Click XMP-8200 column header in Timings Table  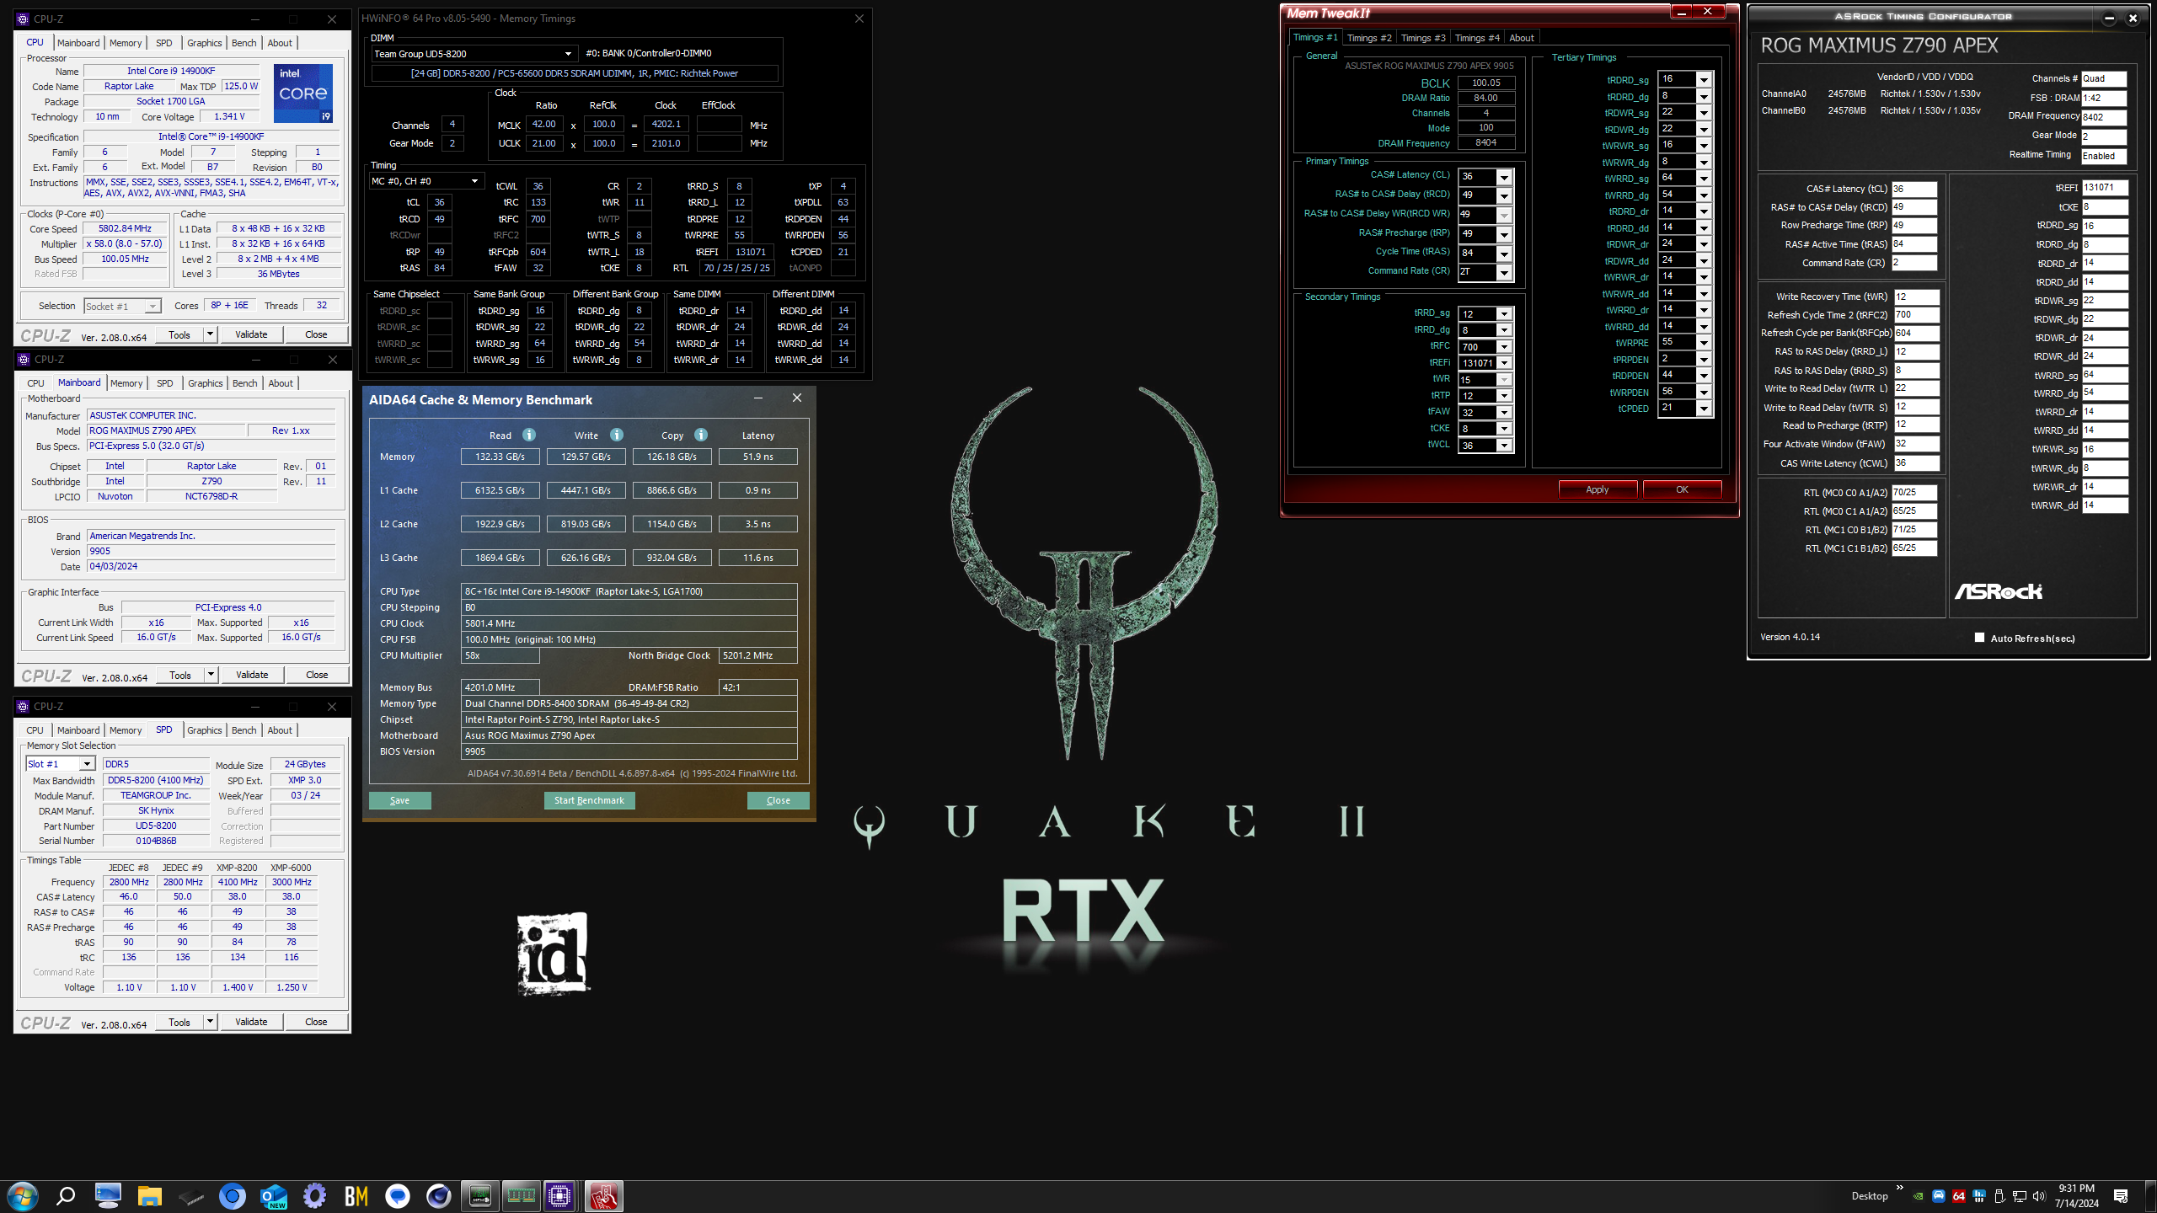tap(237, 868)
